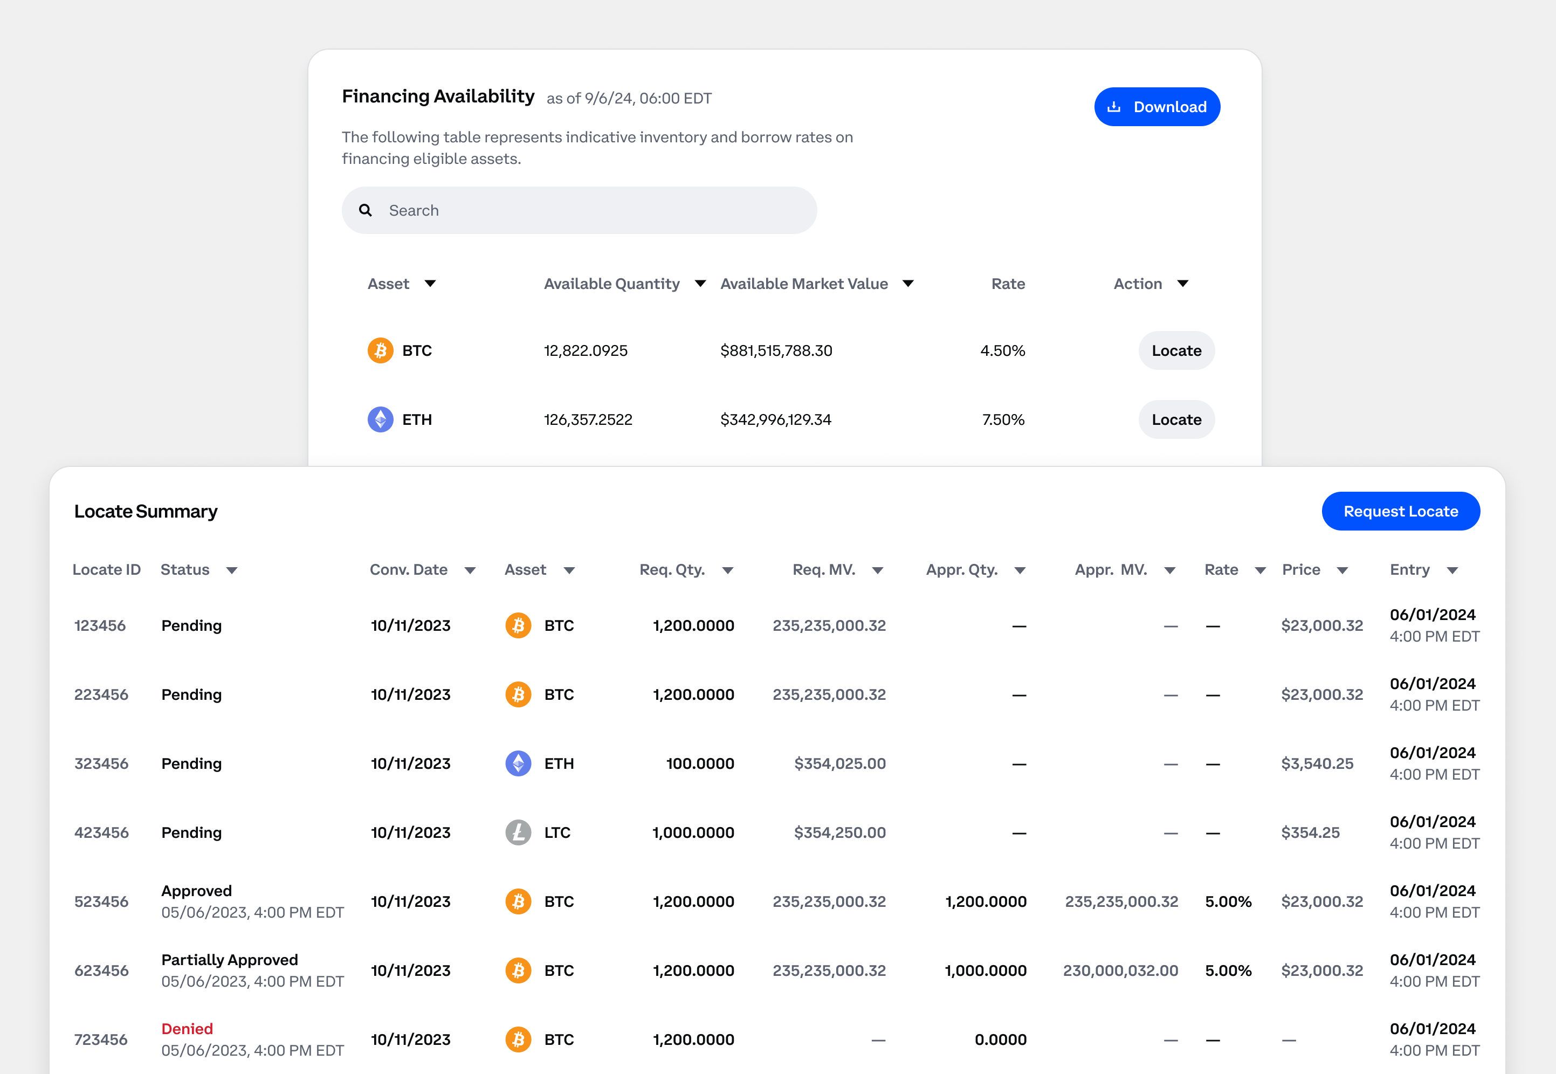Sort Locate Summary by Rate arrow
1556x1074 pixels.
coord(1261,570)
